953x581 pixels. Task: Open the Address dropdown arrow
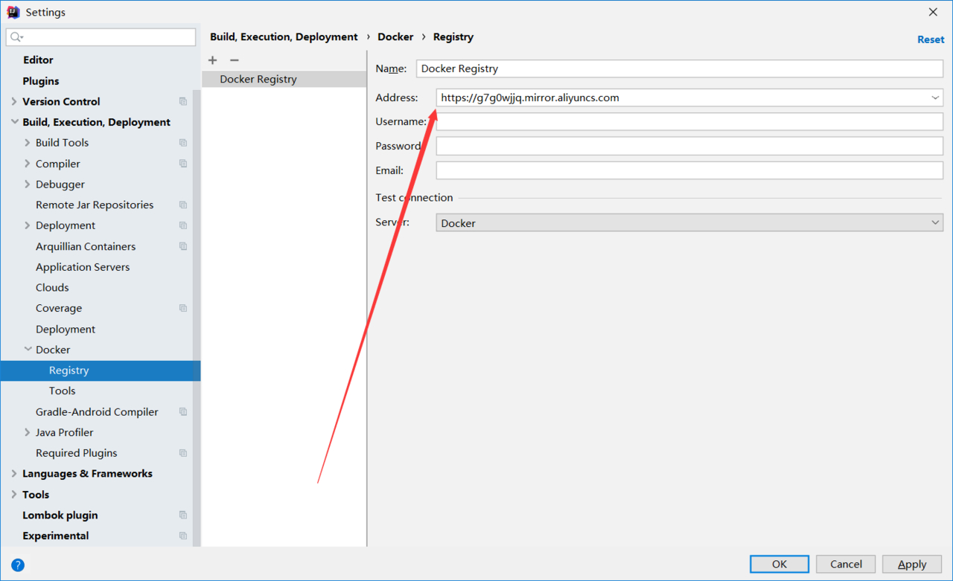pyautogui.click(x=935, y=97)
